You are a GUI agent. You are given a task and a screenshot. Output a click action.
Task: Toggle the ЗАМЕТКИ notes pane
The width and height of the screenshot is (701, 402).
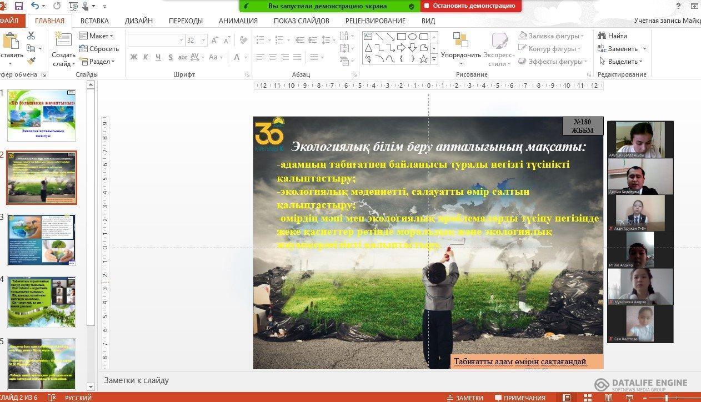point(465,398)
